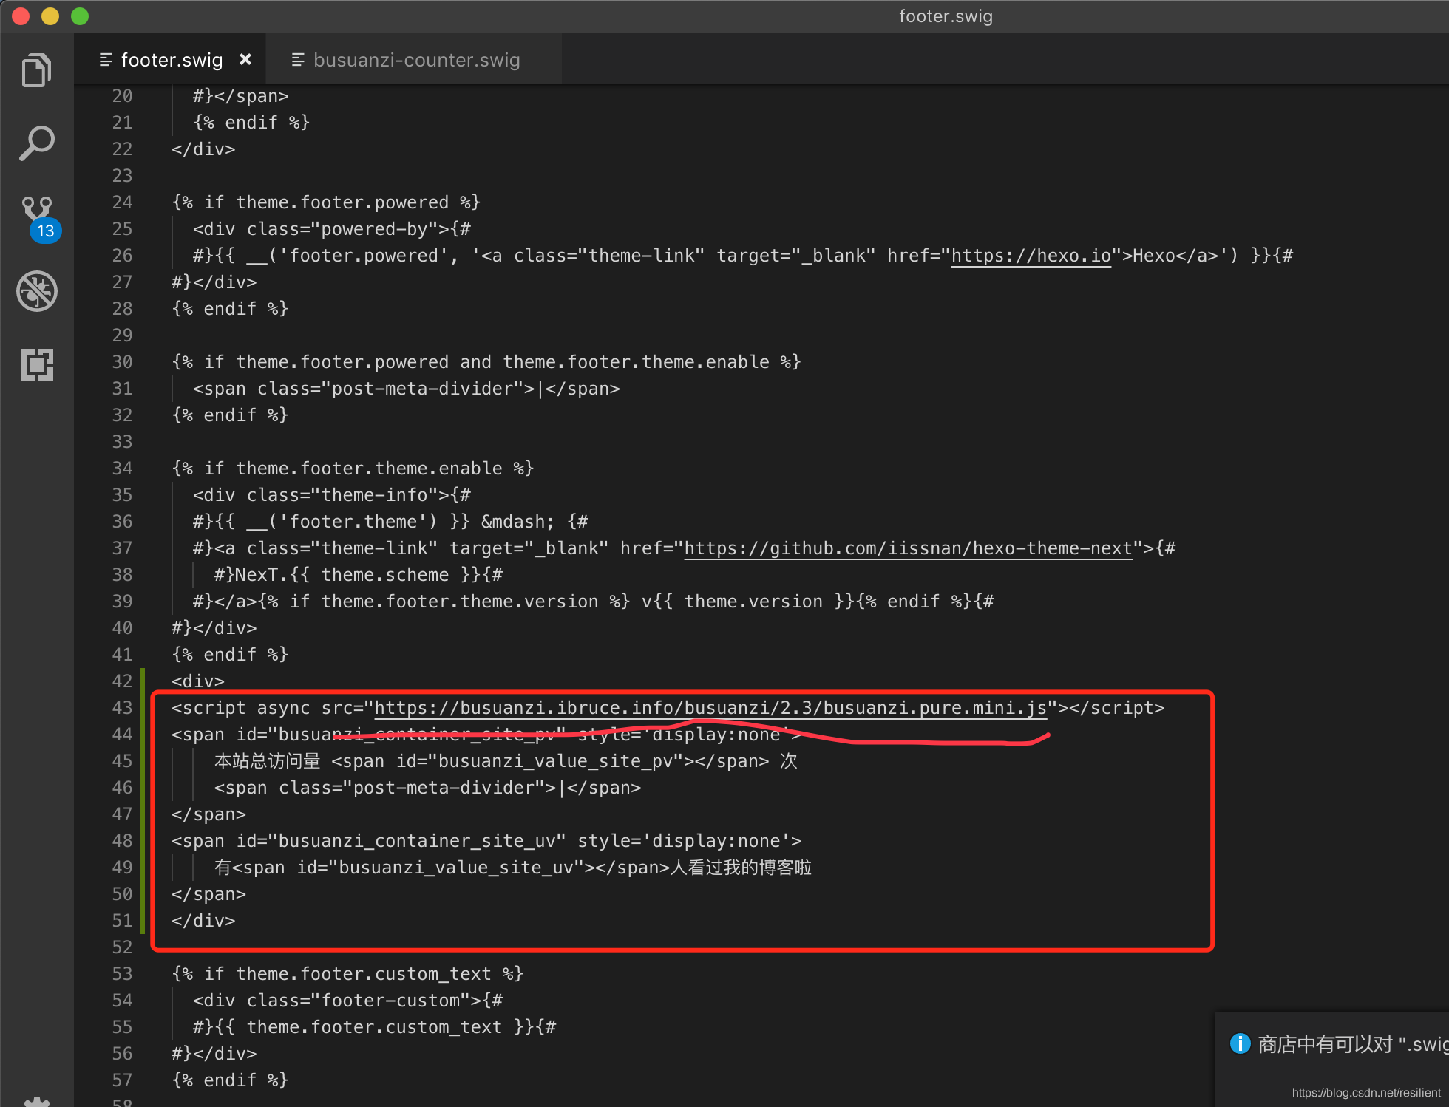Click the line with 'theme.footer.theme.enable %}' condition on line 30
Image resolution: width=1449 pixels, height=1107 pixels.
click(486, 362)
